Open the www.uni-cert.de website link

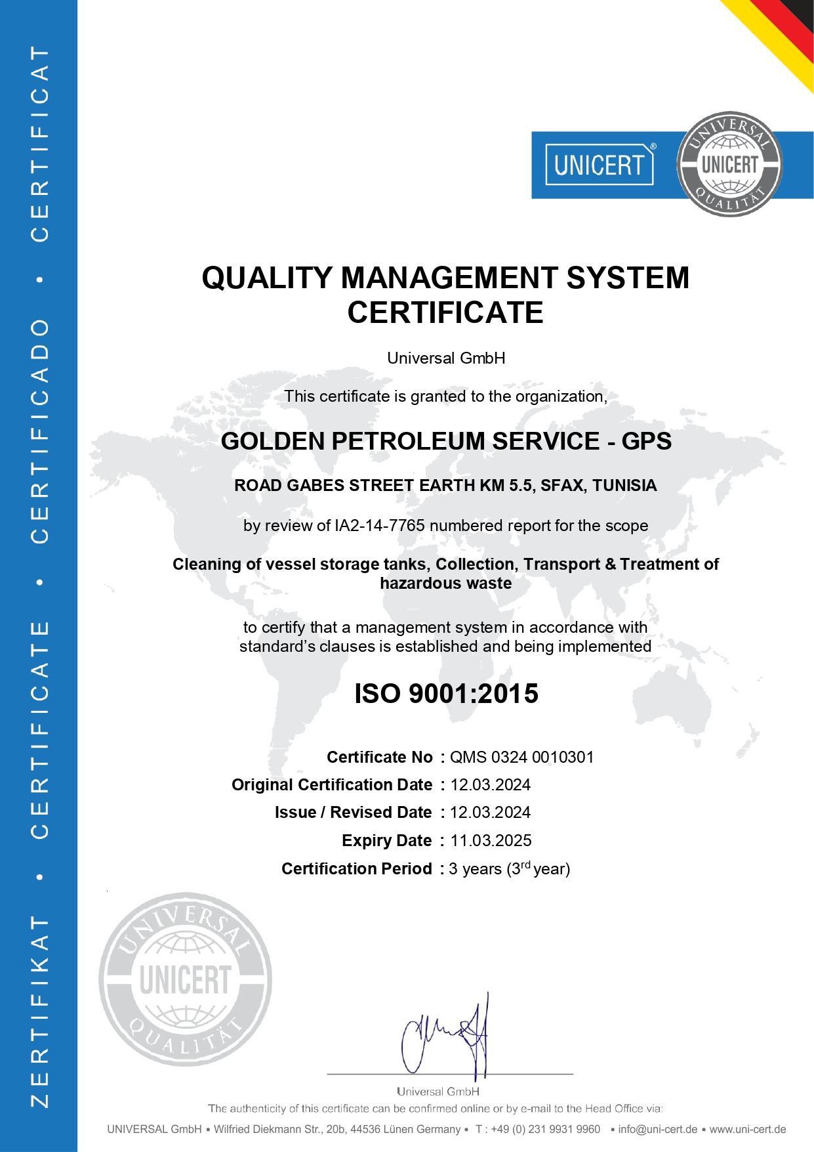point(747,1129)
